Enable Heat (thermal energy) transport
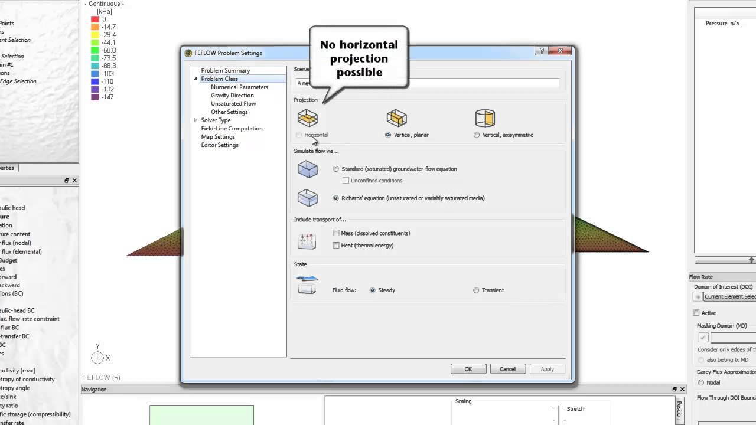The height and width of the screenshot is (425, 756). 336,246
